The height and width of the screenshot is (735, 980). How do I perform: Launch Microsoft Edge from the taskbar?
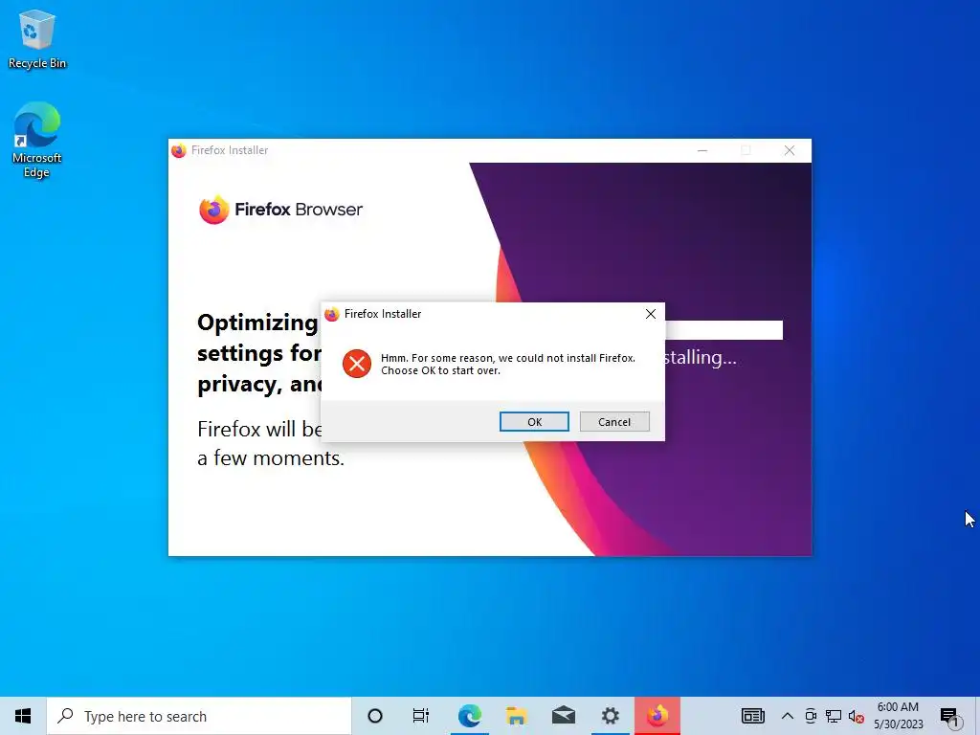[x=469, y=716]
